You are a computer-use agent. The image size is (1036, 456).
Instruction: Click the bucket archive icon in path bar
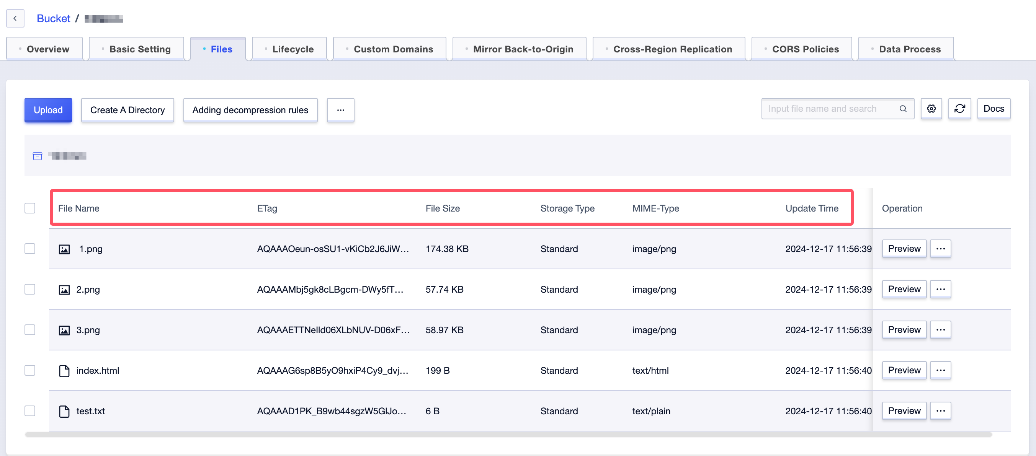pos(38,156)
